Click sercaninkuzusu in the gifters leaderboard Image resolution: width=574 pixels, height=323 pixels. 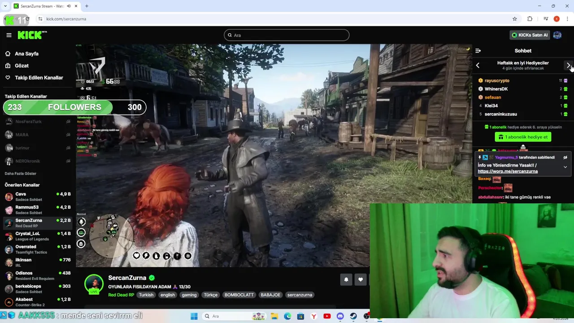(x=501, y=114)
